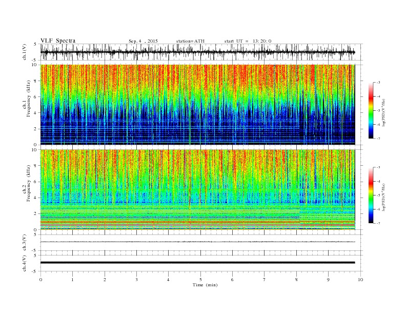
Task: Click the "8" tick label on the time axis
Action: (296, 280)
